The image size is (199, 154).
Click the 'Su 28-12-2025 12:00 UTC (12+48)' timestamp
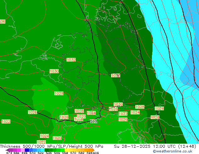155,146
